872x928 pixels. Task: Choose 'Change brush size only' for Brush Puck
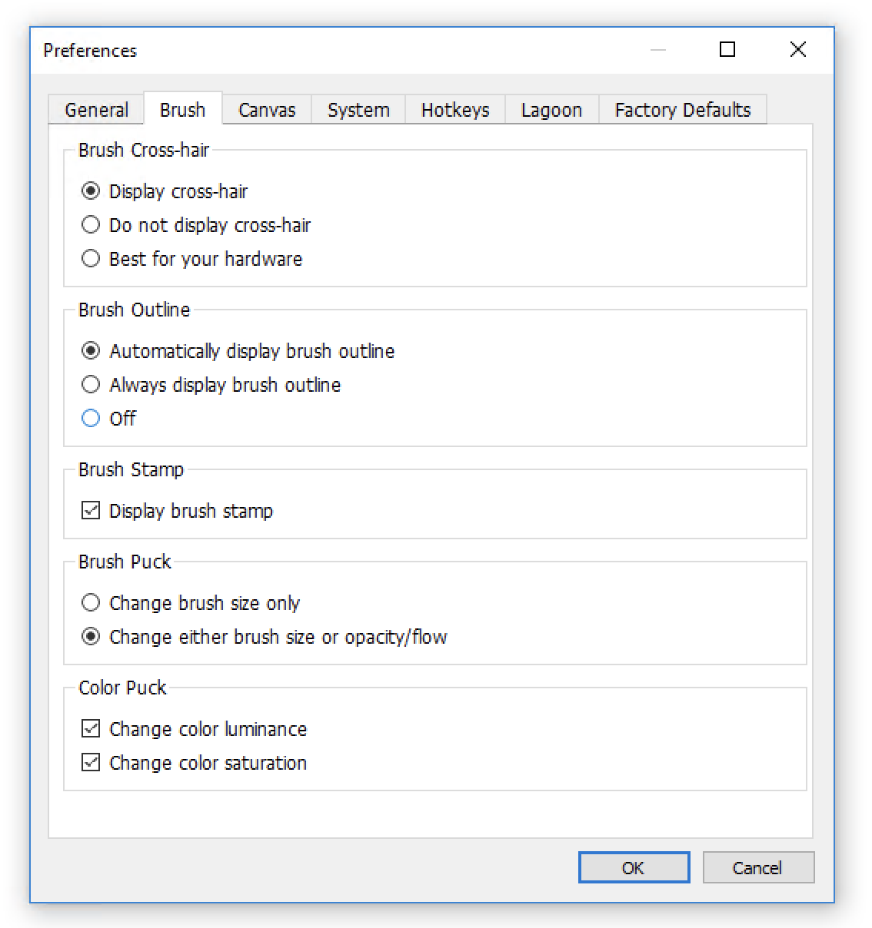(x=91, y=602)
